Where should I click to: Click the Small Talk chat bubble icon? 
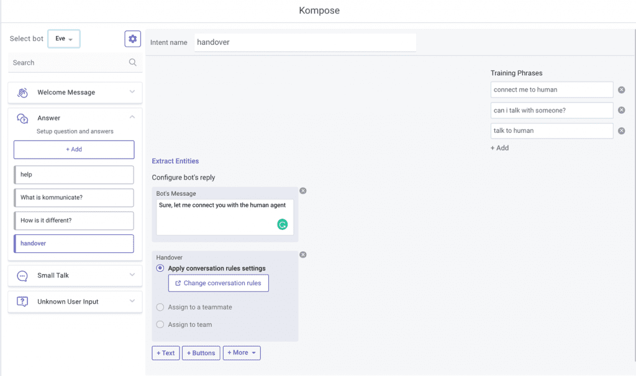(x=22, y=276)
